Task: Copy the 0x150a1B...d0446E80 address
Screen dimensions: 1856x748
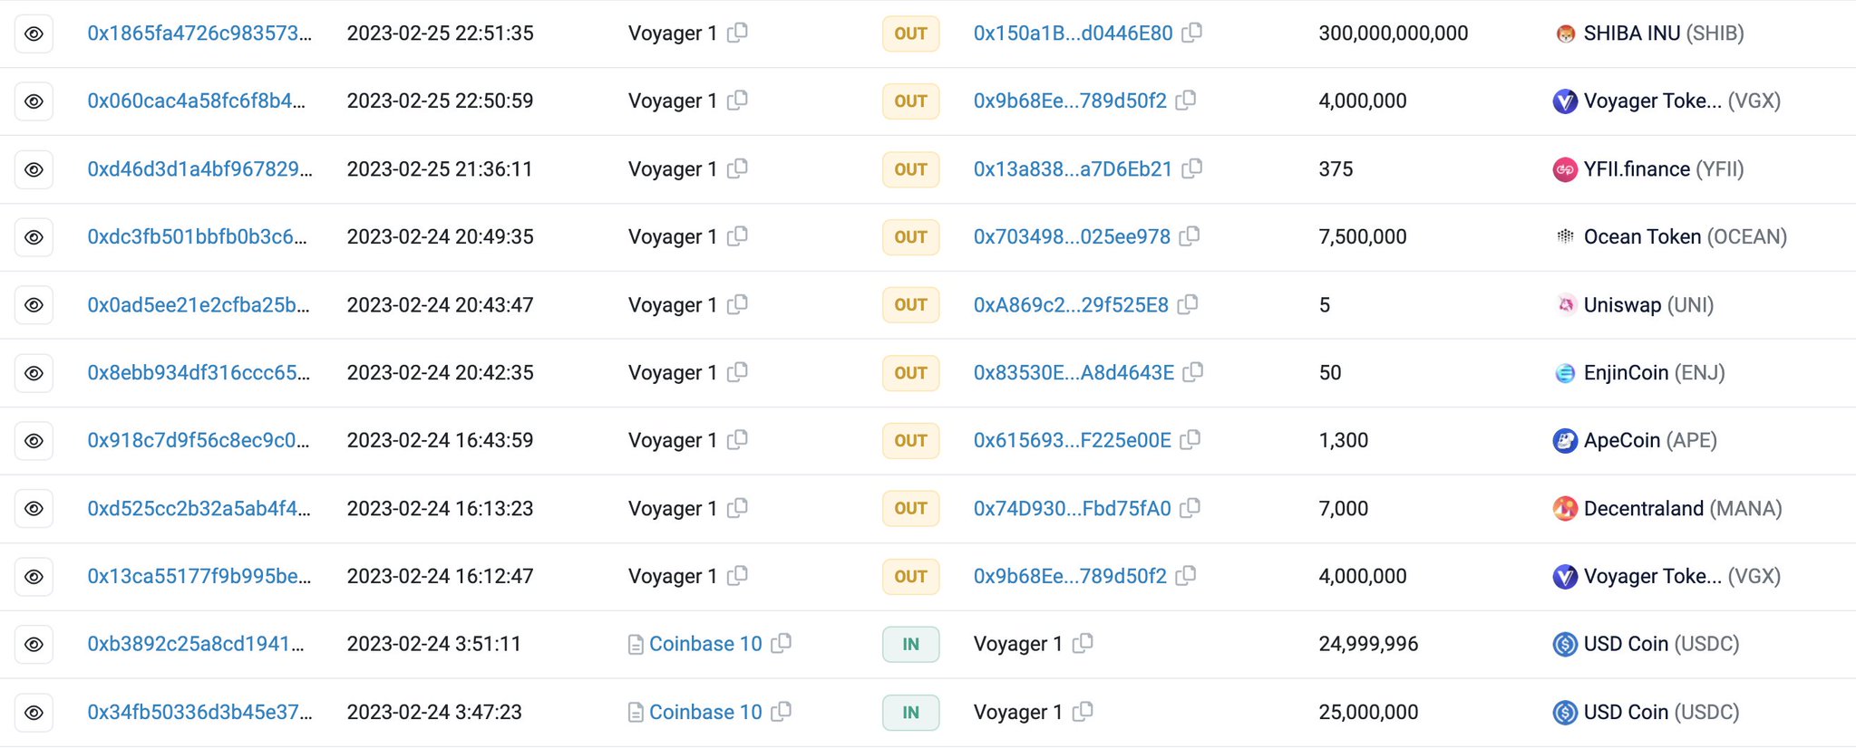Action: coord(1192,33)
